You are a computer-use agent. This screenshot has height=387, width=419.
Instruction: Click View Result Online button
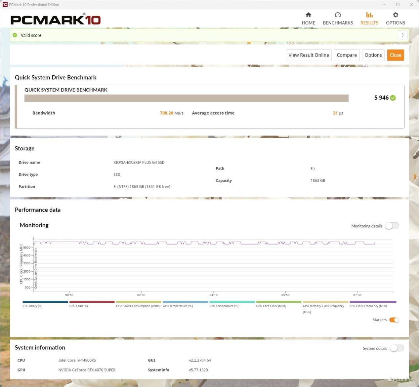(309, 55)
